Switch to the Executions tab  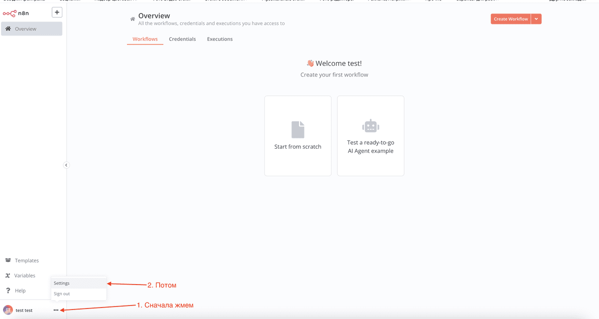(220, 38)
